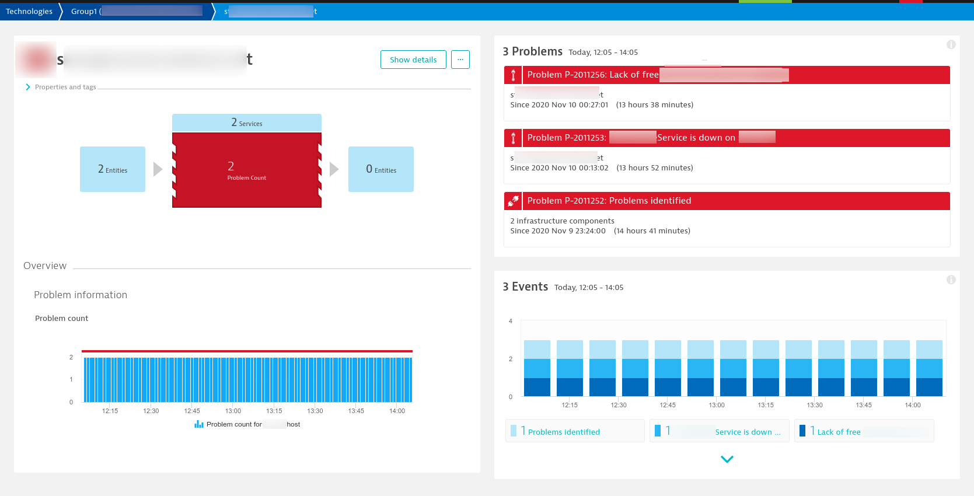Click the info icon in Events panel
Screen dimensions: 974x496
click(951, 280)
